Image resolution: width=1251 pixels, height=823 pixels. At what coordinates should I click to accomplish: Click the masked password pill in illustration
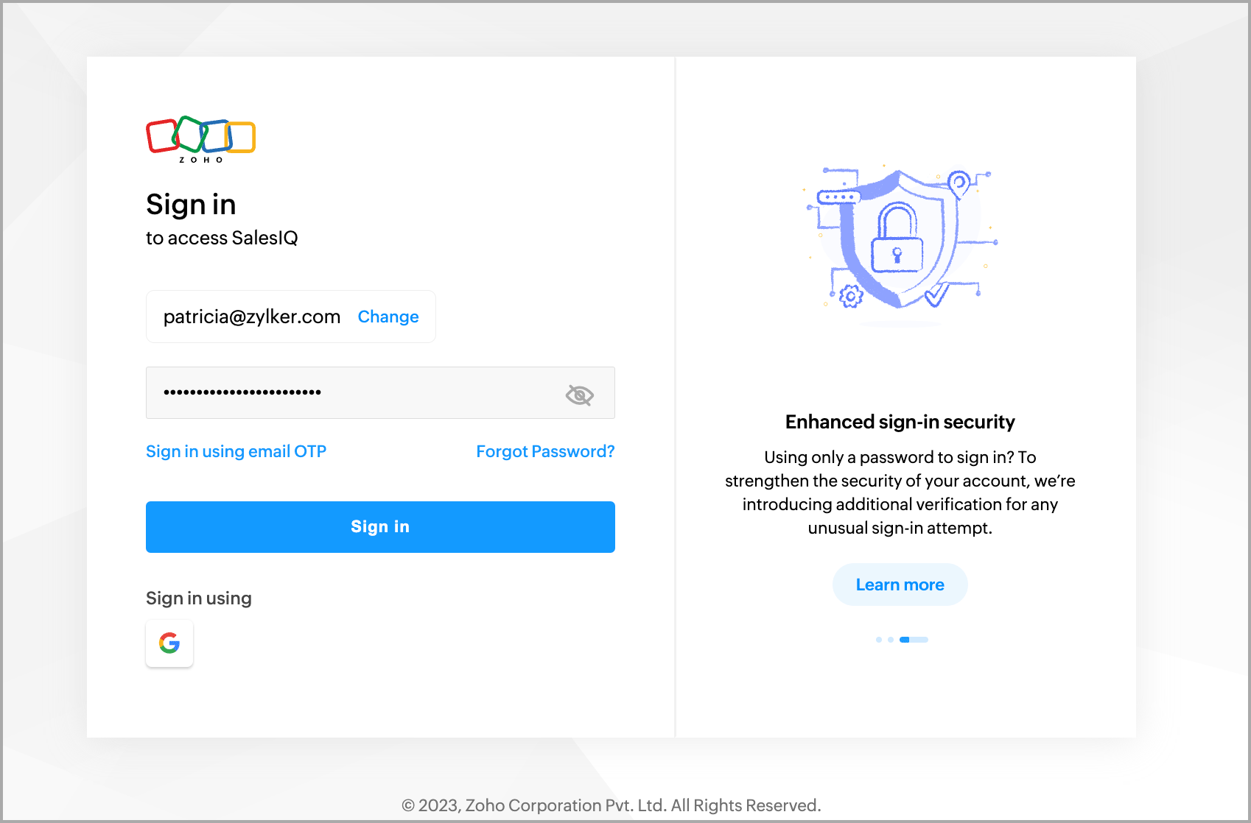point(839,197)
